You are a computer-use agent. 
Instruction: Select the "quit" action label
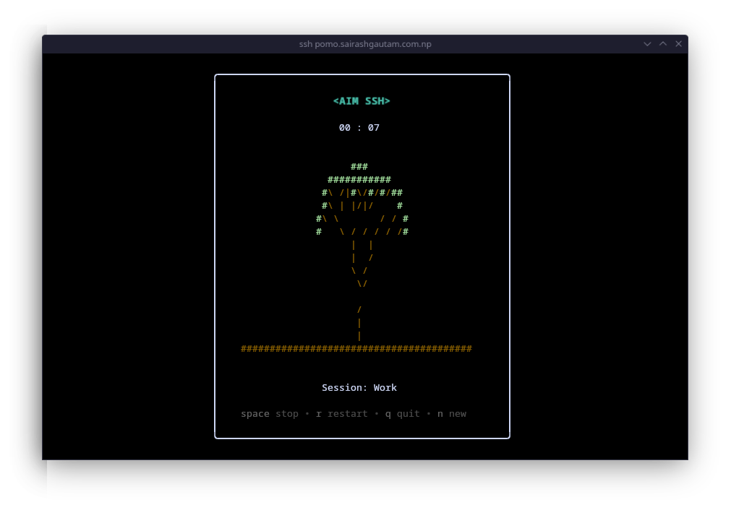[408, 414]
